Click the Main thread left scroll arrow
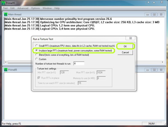The height and width of the screenshot is (127, 168). pyautogui.click(x=6, y=62)
